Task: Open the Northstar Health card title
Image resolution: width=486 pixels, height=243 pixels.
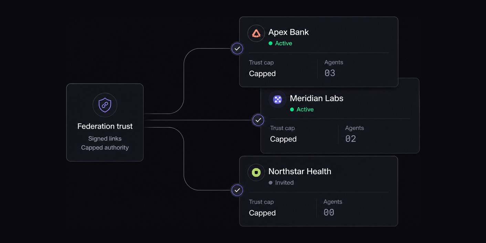Action: point(300,171)
